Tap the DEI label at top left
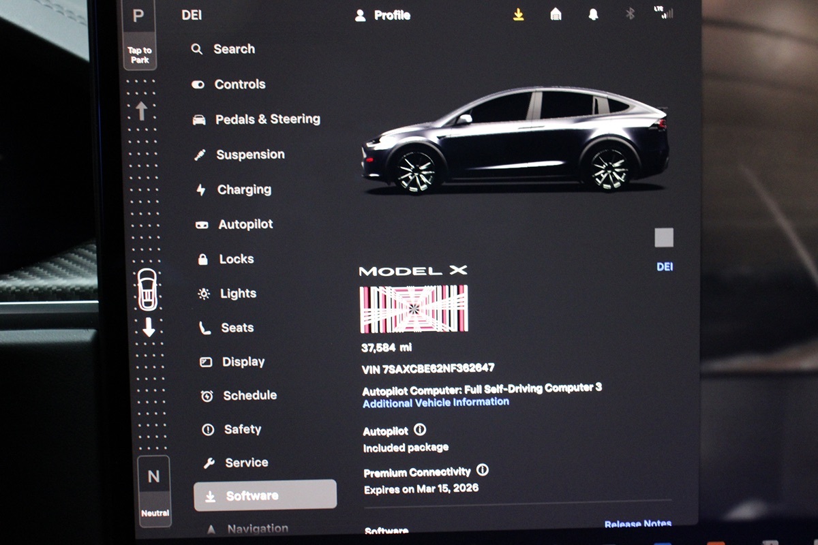 tap(192, 15)
